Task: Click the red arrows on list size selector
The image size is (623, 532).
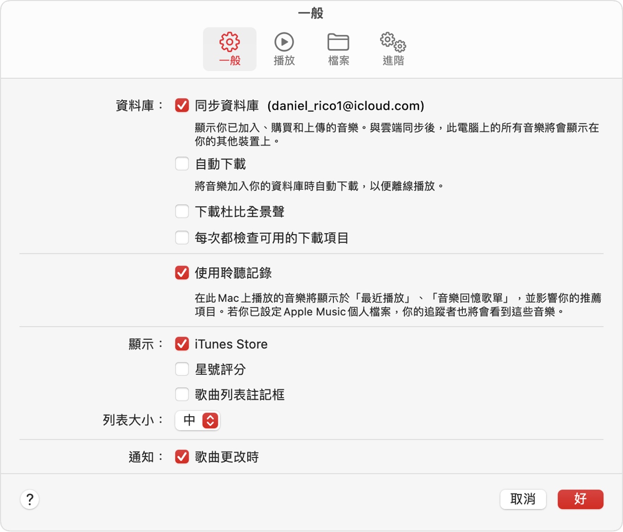Action: coord(210,420)
